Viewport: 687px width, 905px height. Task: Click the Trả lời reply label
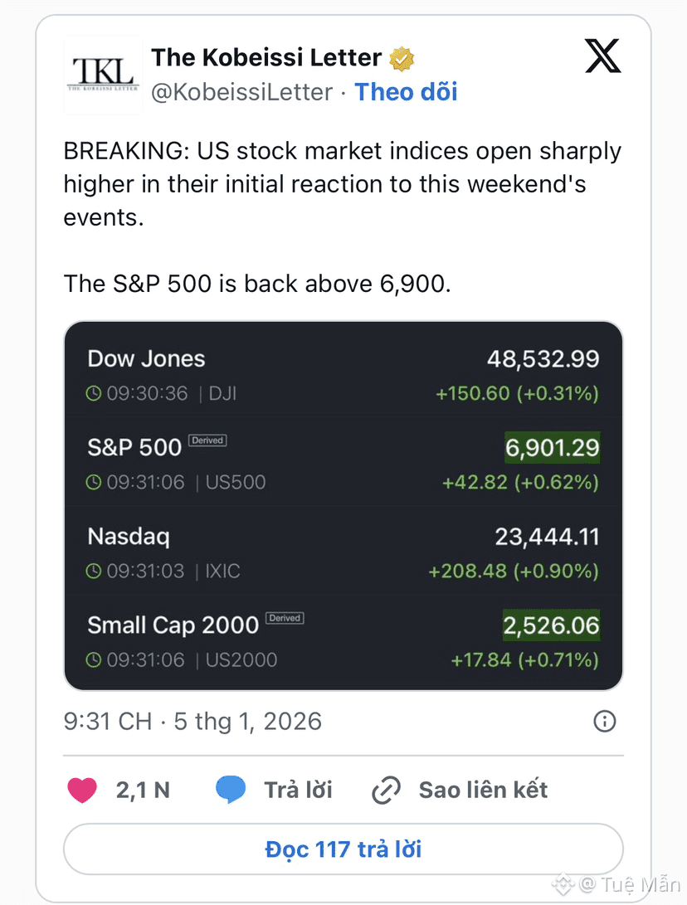298,790
